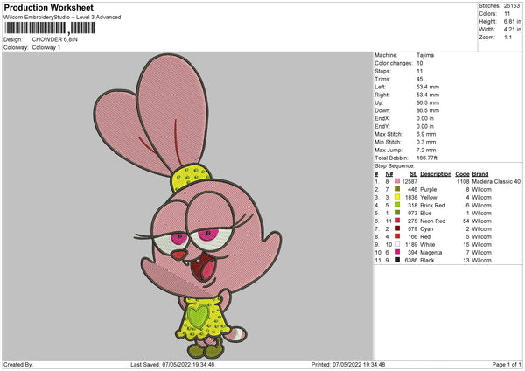
Task: Click the 'Purple' description
Action: tap(428, 190)
